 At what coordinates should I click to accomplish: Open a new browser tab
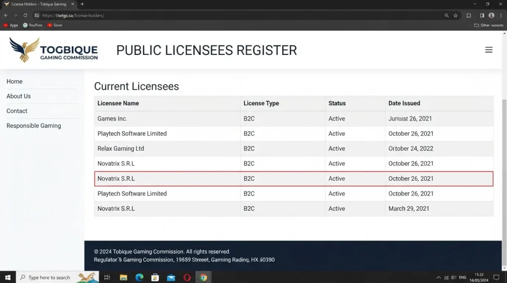82,4
